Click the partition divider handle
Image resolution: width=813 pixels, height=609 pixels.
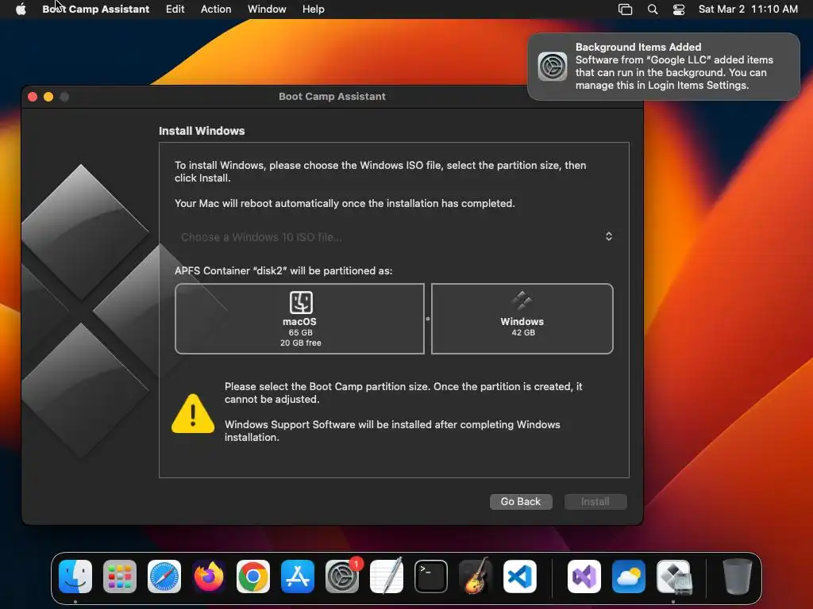428,319
